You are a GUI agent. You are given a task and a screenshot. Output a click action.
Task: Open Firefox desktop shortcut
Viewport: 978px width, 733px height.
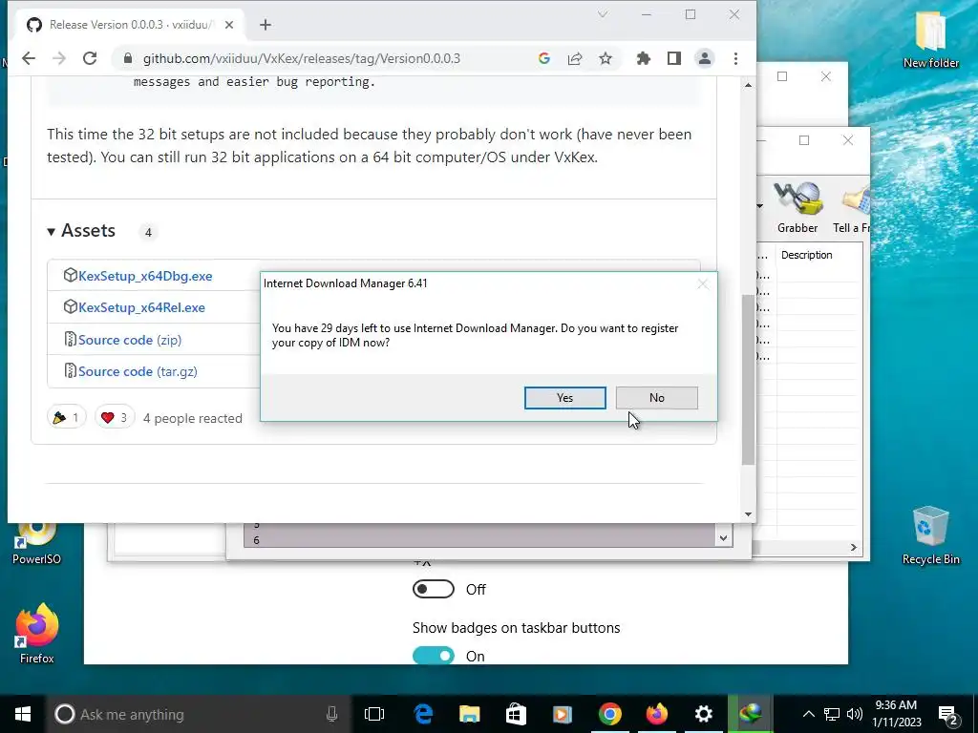click(x=37, y=635)
